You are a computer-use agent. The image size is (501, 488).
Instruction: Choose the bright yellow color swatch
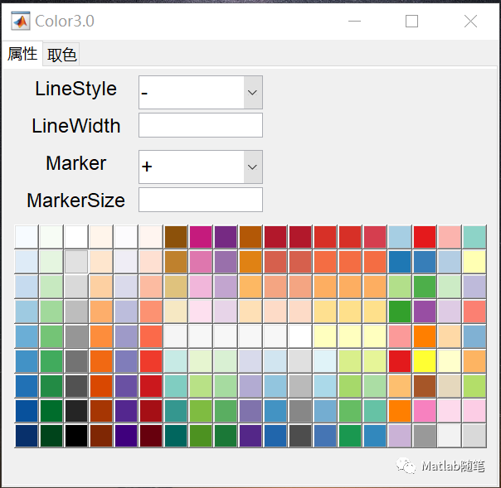click(x=425, y=361)
